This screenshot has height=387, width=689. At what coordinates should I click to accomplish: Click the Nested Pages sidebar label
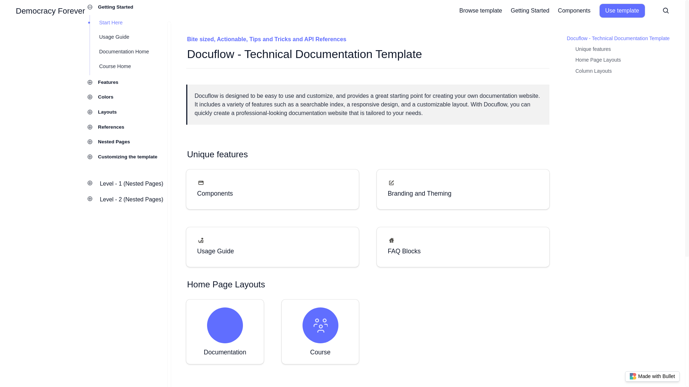click(x=114, y=142)
